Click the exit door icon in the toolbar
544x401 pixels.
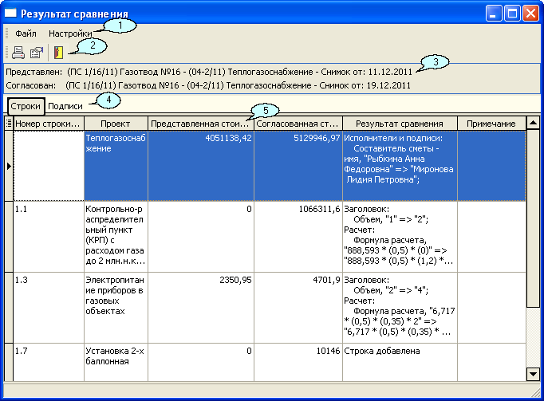pos(58,53)
